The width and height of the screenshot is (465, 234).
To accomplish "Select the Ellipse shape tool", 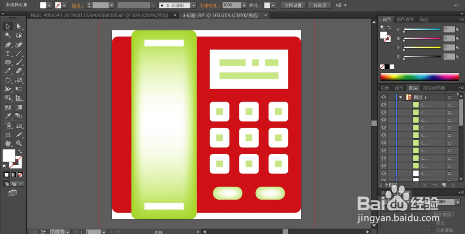I will [8, 63].
